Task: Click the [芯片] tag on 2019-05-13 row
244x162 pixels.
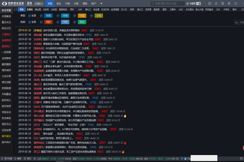Action: (37, 125)
